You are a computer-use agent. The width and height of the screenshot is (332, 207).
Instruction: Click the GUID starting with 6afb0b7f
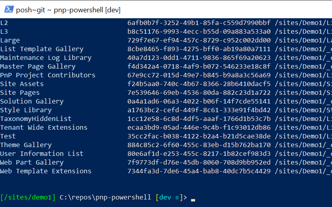(x=199, y=23)
